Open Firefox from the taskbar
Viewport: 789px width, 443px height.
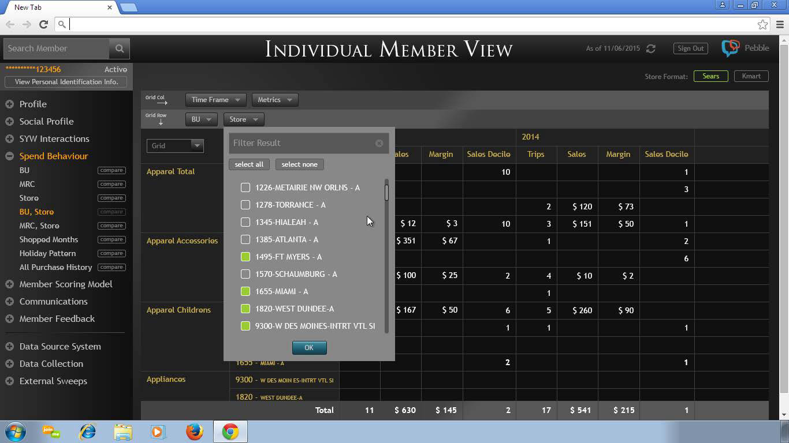pyautogui.click(x=195, y=431)
